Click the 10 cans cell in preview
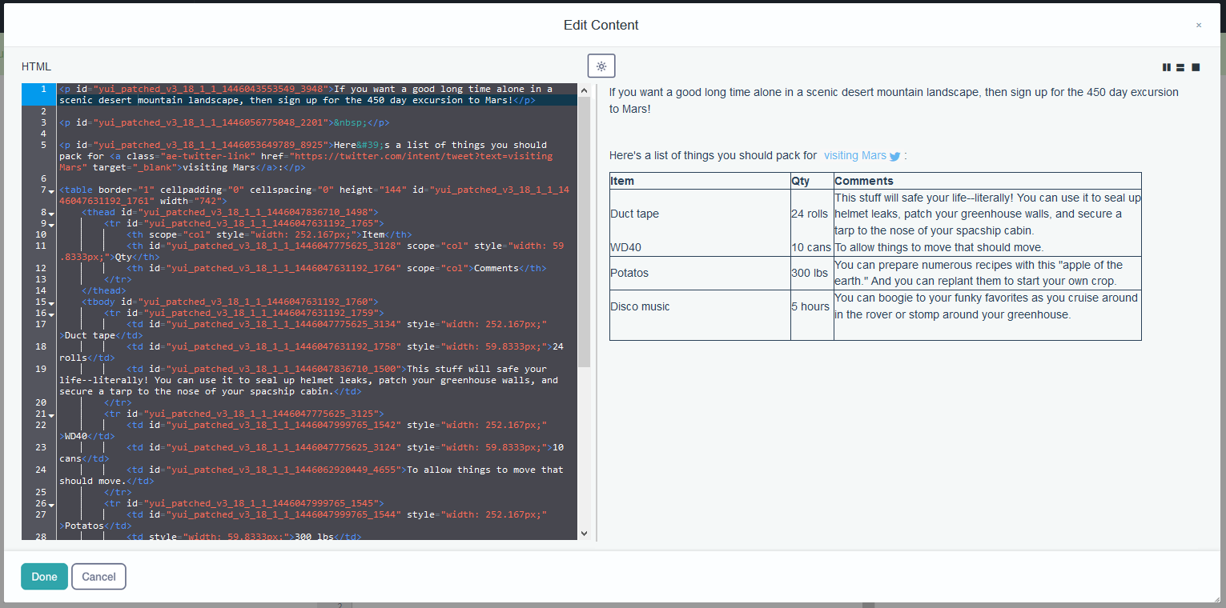The height and width of the screenshot is (608, 1226). 812,247
